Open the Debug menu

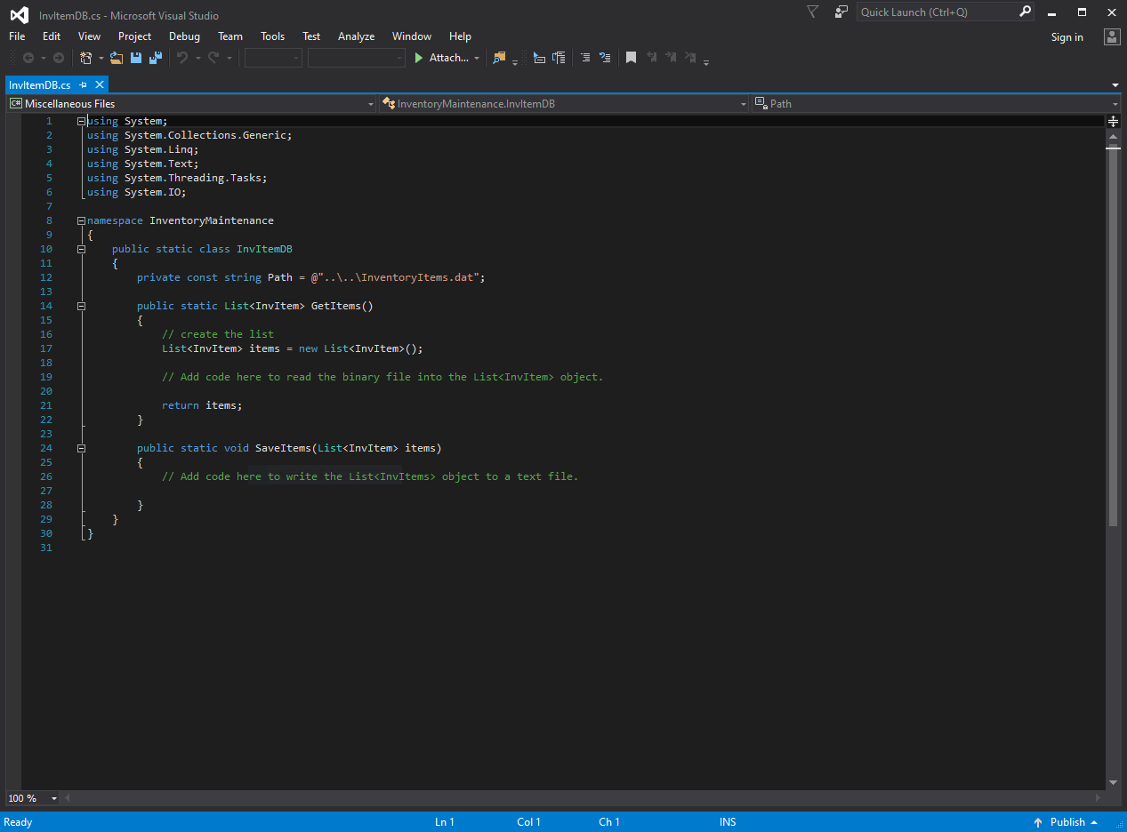(184, 36)
